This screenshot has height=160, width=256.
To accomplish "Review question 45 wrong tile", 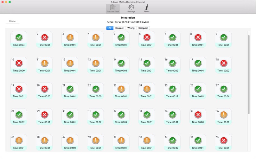I will 223,142.
